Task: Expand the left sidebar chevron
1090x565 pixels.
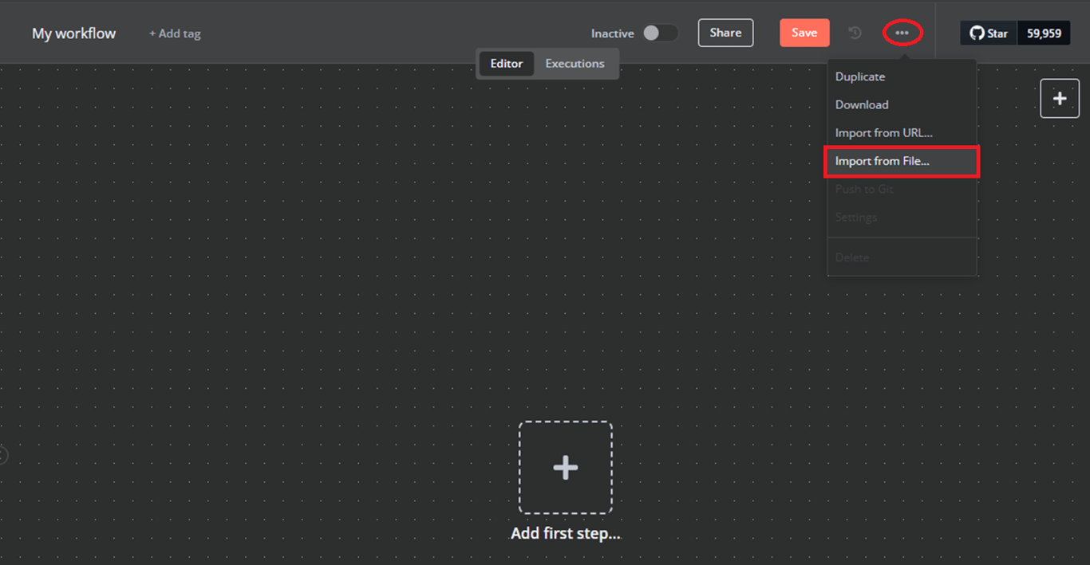Action: [3, 454]
